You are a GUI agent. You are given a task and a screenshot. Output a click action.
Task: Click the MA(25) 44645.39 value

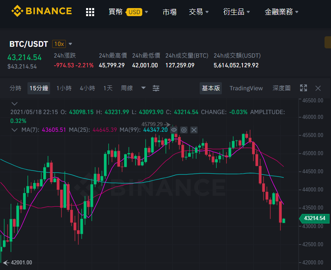click(x=105, y=130)
